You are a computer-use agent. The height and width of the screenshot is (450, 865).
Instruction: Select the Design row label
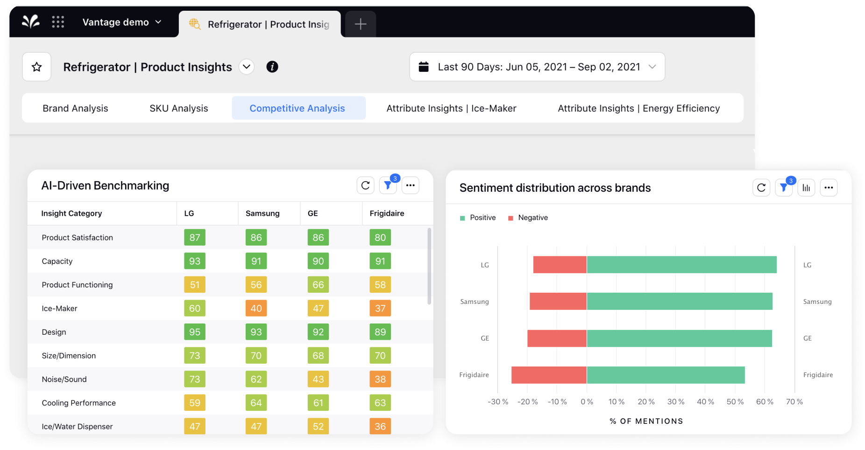54,332
